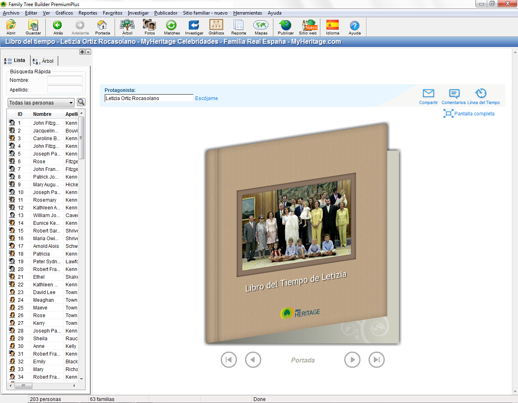The image size is (518, 403).
Task: Select David Lee in the people list
Action: pos(43,292)
